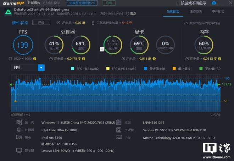Click the main hard disk icon

tap(119, 130)
